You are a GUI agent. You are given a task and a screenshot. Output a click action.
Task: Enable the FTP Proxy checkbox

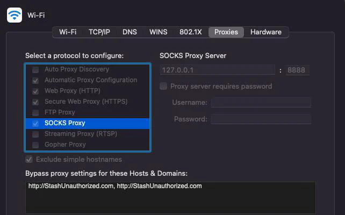coord(35,112)
